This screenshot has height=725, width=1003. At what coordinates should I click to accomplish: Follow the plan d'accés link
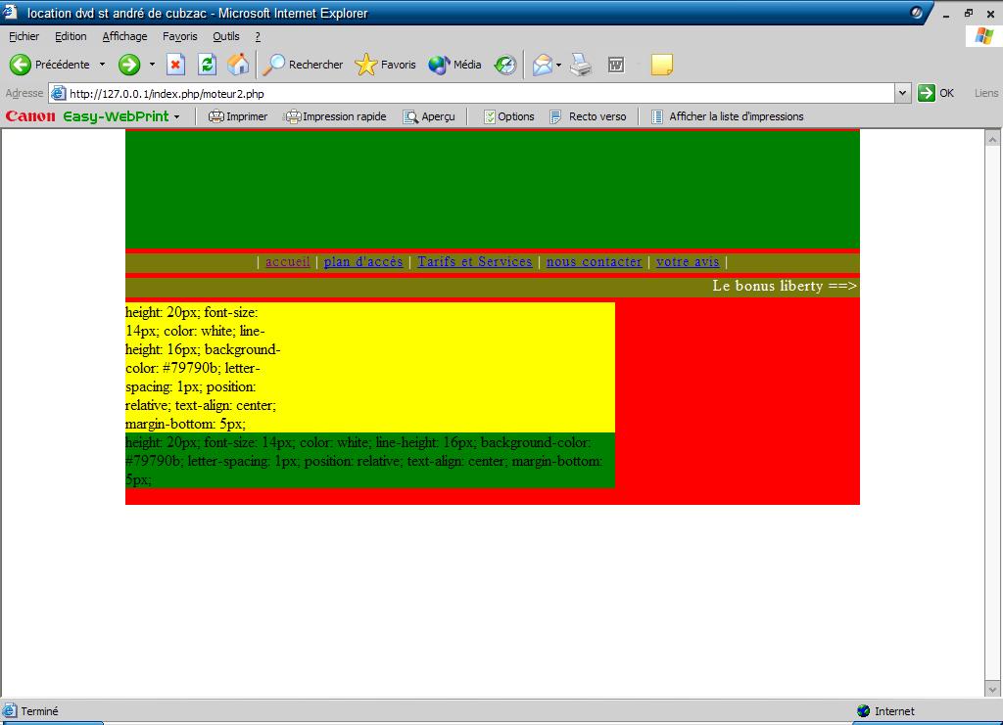[x=363, y=262]
